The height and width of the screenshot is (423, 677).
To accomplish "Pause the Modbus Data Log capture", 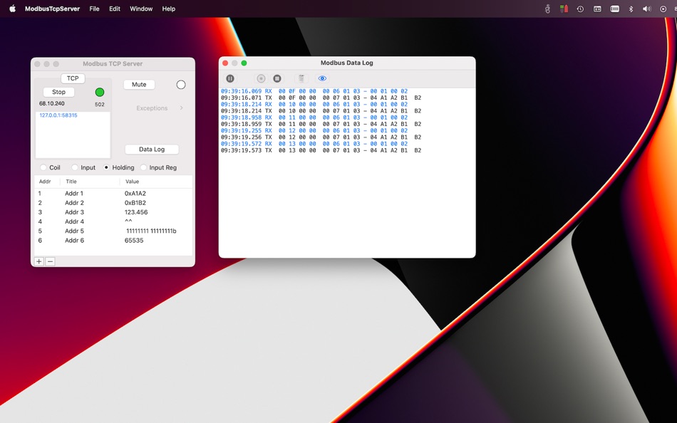I will click(x=230, y=78).
